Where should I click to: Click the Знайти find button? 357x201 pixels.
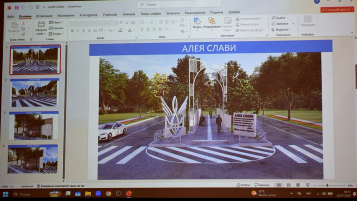click(x=279, y=18)
